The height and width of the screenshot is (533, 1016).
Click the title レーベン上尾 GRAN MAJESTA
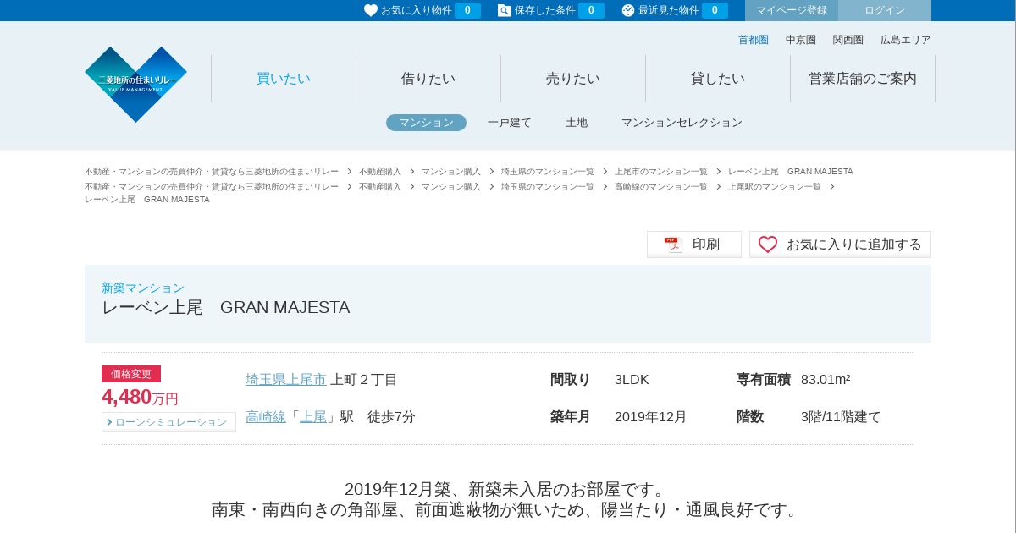pos(225,308)
